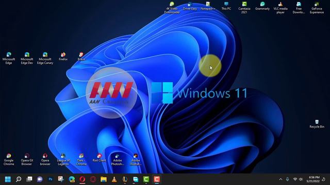Open the Driver Easy desktop shortcut
The image size is (330, 185).
[190, 6]
